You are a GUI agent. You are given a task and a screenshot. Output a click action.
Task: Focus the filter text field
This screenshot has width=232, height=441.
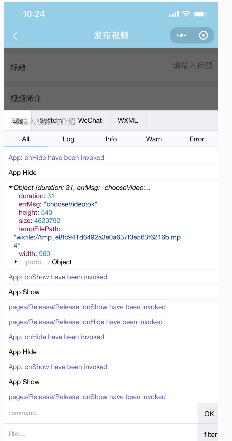click(101, 434)
